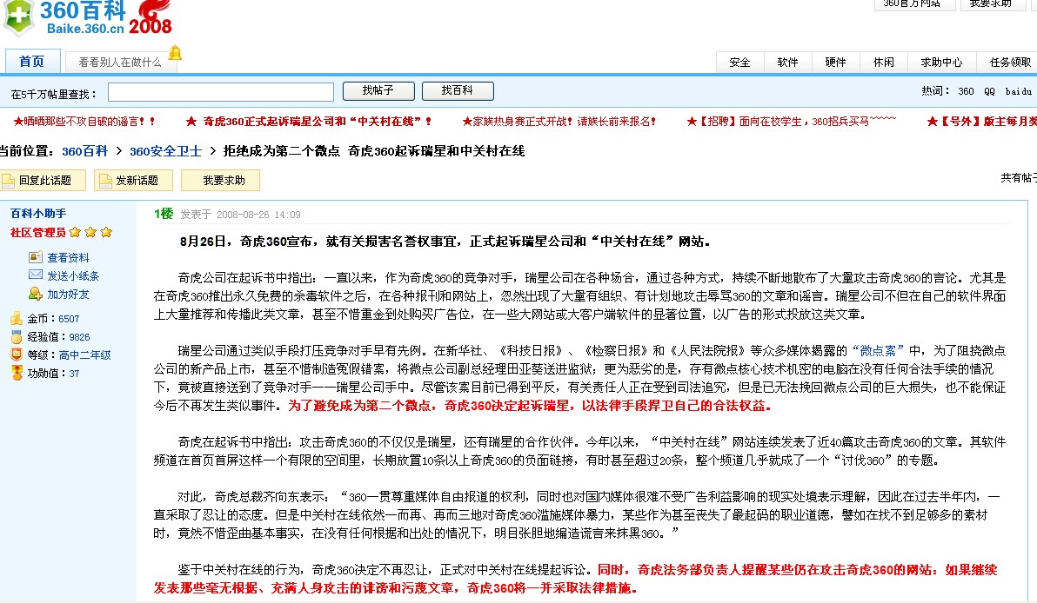
Task: Focus the 在5千万帖里查找 search input field
Action: tap(221, 92)
